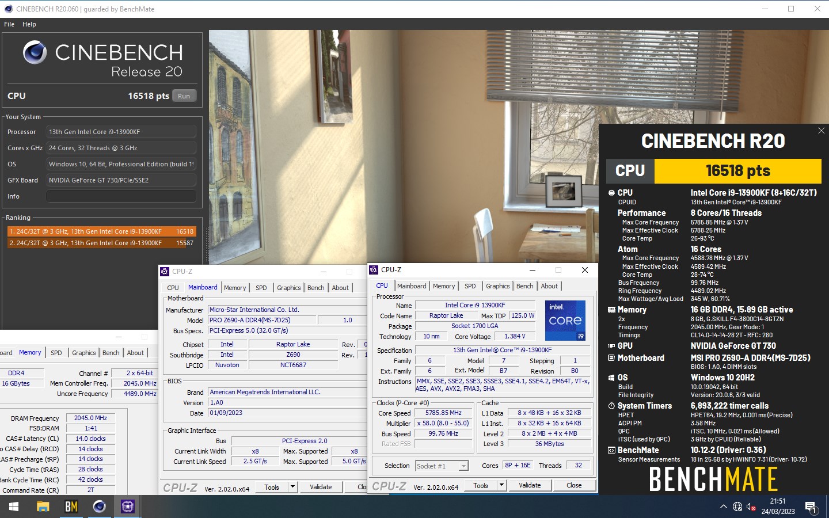This screenshot has height=518, width=829.
Task: Click the OS Windows icon in BenchMate panel
Action: pos(611,378)
